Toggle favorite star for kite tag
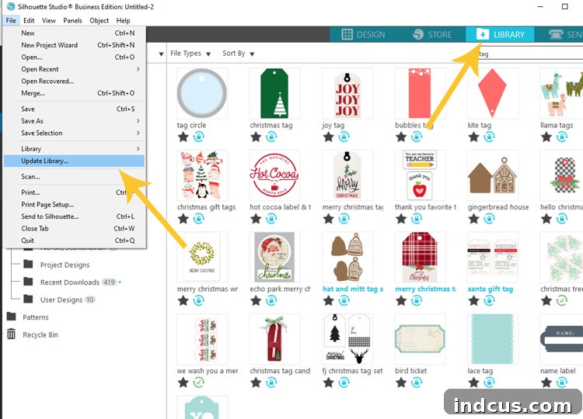This screenshot has width=583, height=419. coord(473,137)
